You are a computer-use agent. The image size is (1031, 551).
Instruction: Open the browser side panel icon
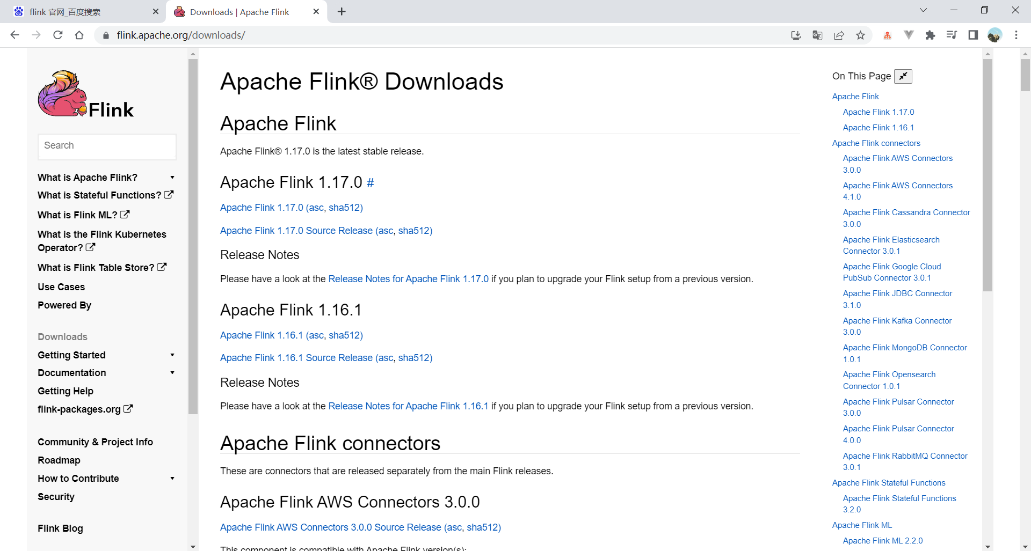(x=973, y=35)
